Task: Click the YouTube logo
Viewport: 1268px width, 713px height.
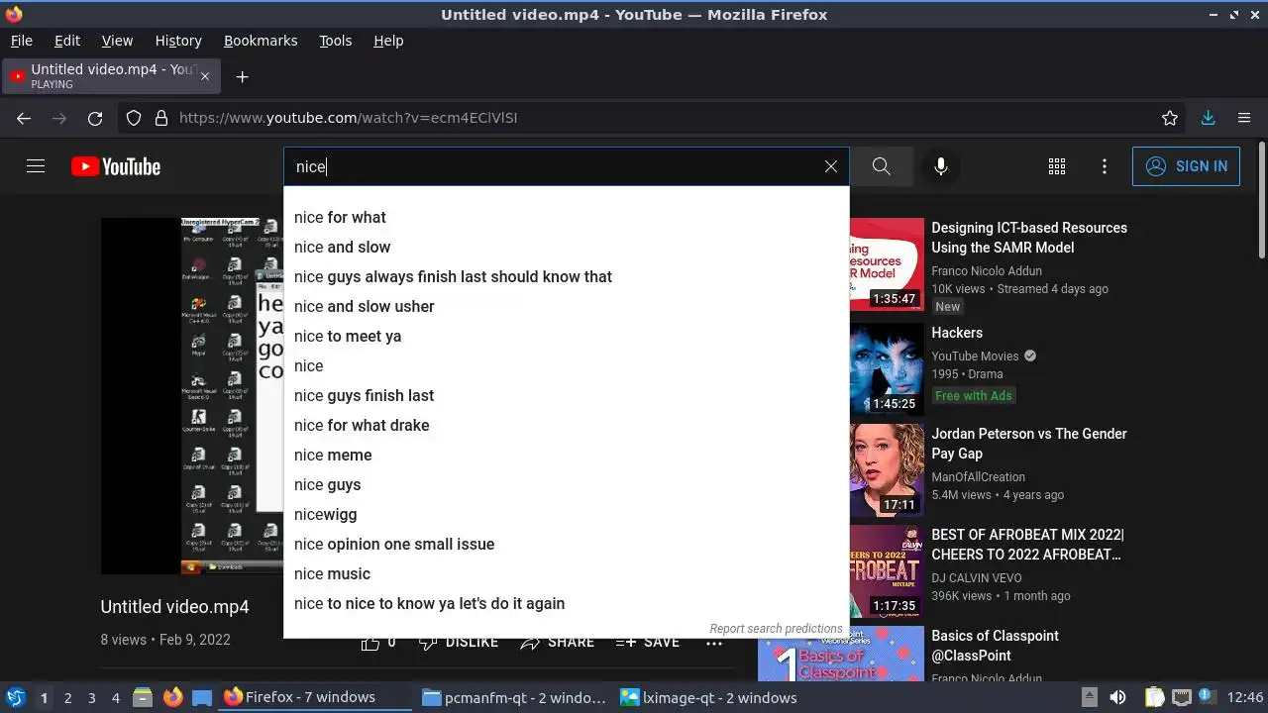Action: [116, 166]
